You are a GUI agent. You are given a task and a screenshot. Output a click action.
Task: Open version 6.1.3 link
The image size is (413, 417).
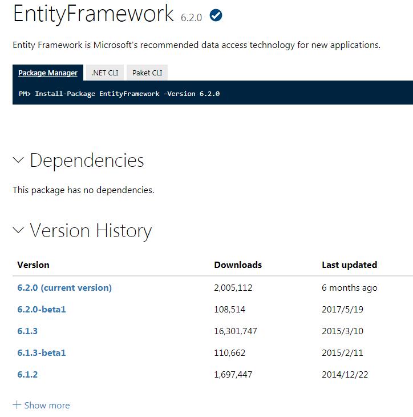point(27,331)
